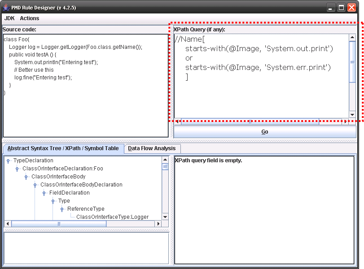Collapse the ReferenceType node handle
The height and width of the screenshot is (269, 364).
62,209
